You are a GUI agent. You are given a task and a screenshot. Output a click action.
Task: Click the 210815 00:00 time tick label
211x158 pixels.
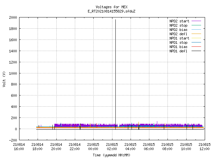click(93, 147)
